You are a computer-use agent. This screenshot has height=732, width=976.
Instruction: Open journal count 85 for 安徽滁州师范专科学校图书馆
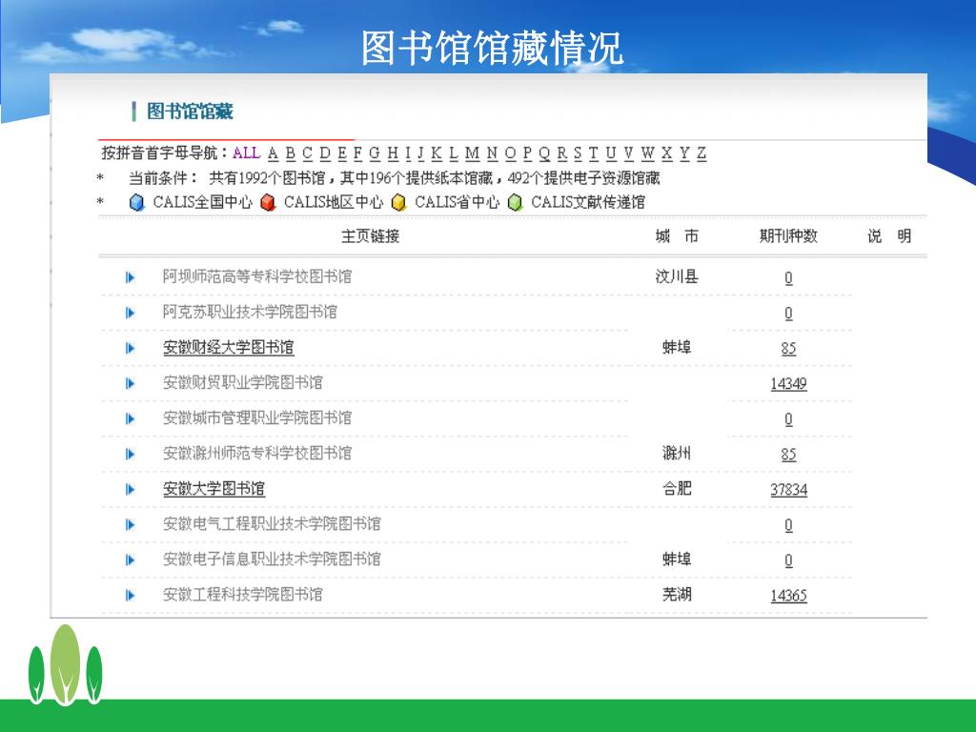(788, 455)
